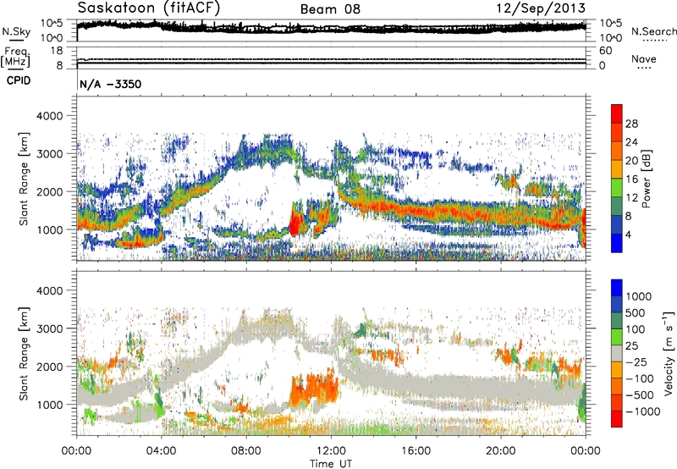
Task: Click the '16' label on power colorbar
Action: pos(631,179)
